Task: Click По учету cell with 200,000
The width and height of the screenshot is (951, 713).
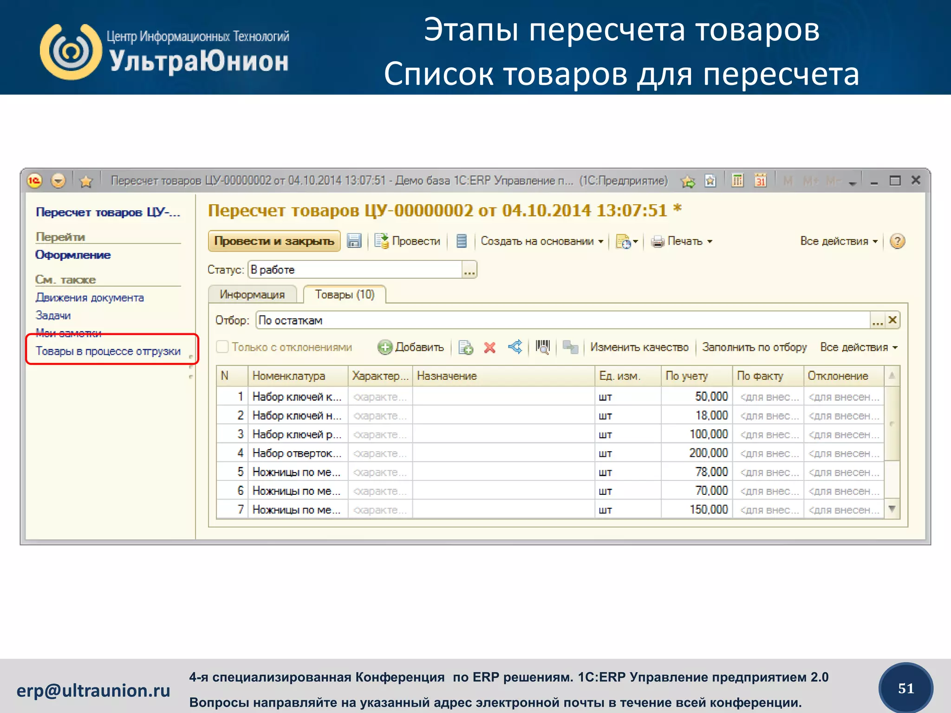Action: pos(697,453)
